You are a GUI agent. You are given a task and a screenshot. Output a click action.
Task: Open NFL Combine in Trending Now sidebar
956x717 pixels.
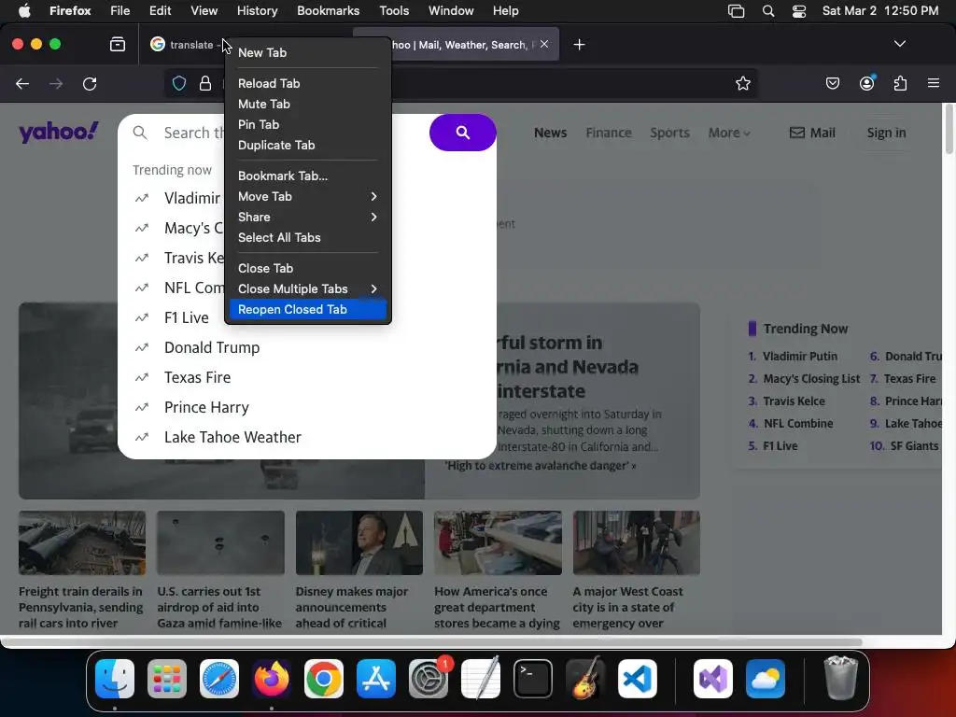798,424
